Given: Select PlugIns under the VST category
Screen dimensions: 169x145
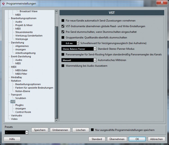Looking at the screenshot, I should tap(19, 105).
